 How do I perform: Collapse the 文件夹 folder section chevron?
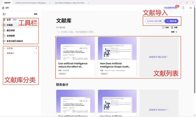point(4,48)
